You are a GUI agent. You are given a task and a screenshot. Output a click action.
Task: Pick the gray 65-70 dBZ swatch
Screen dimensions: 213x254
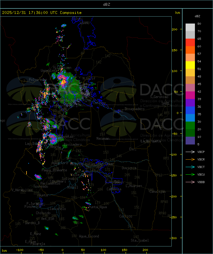click(190, 35)
